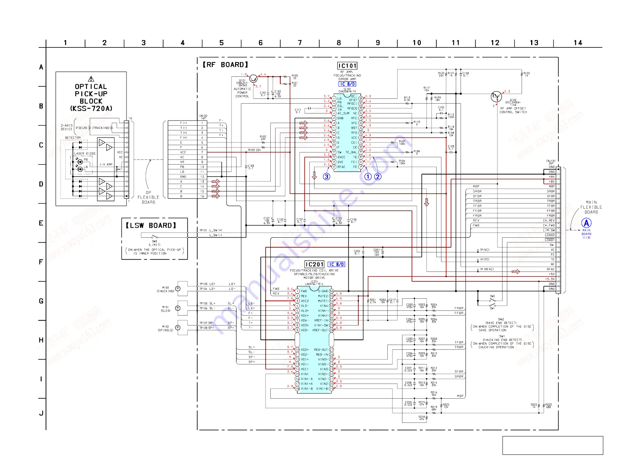Click the LASER DIODE label
The height and width of the screenshot is (464, 618).
tap(85, 154)
